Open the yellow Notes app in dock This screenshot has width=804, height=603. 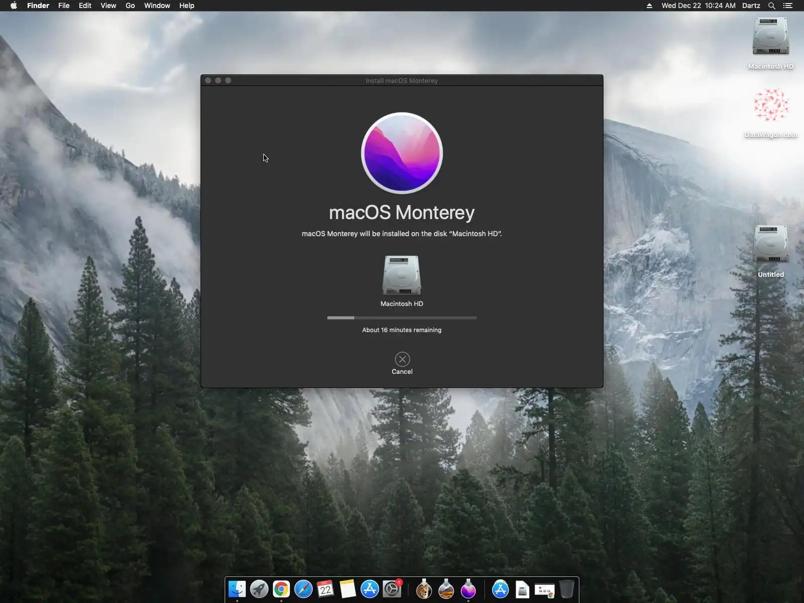pos(348,589)
